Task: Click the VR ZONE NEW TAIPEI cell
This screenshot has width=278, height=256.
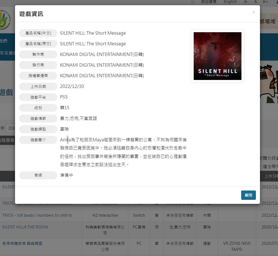Action: (x=237, y=246)
